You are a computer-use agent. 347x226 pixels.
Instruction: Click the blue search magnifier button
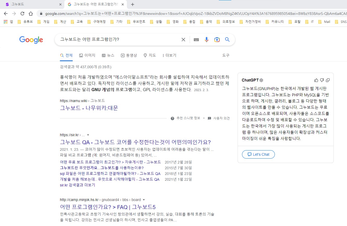pyautogui.click(x=227, y=40)
